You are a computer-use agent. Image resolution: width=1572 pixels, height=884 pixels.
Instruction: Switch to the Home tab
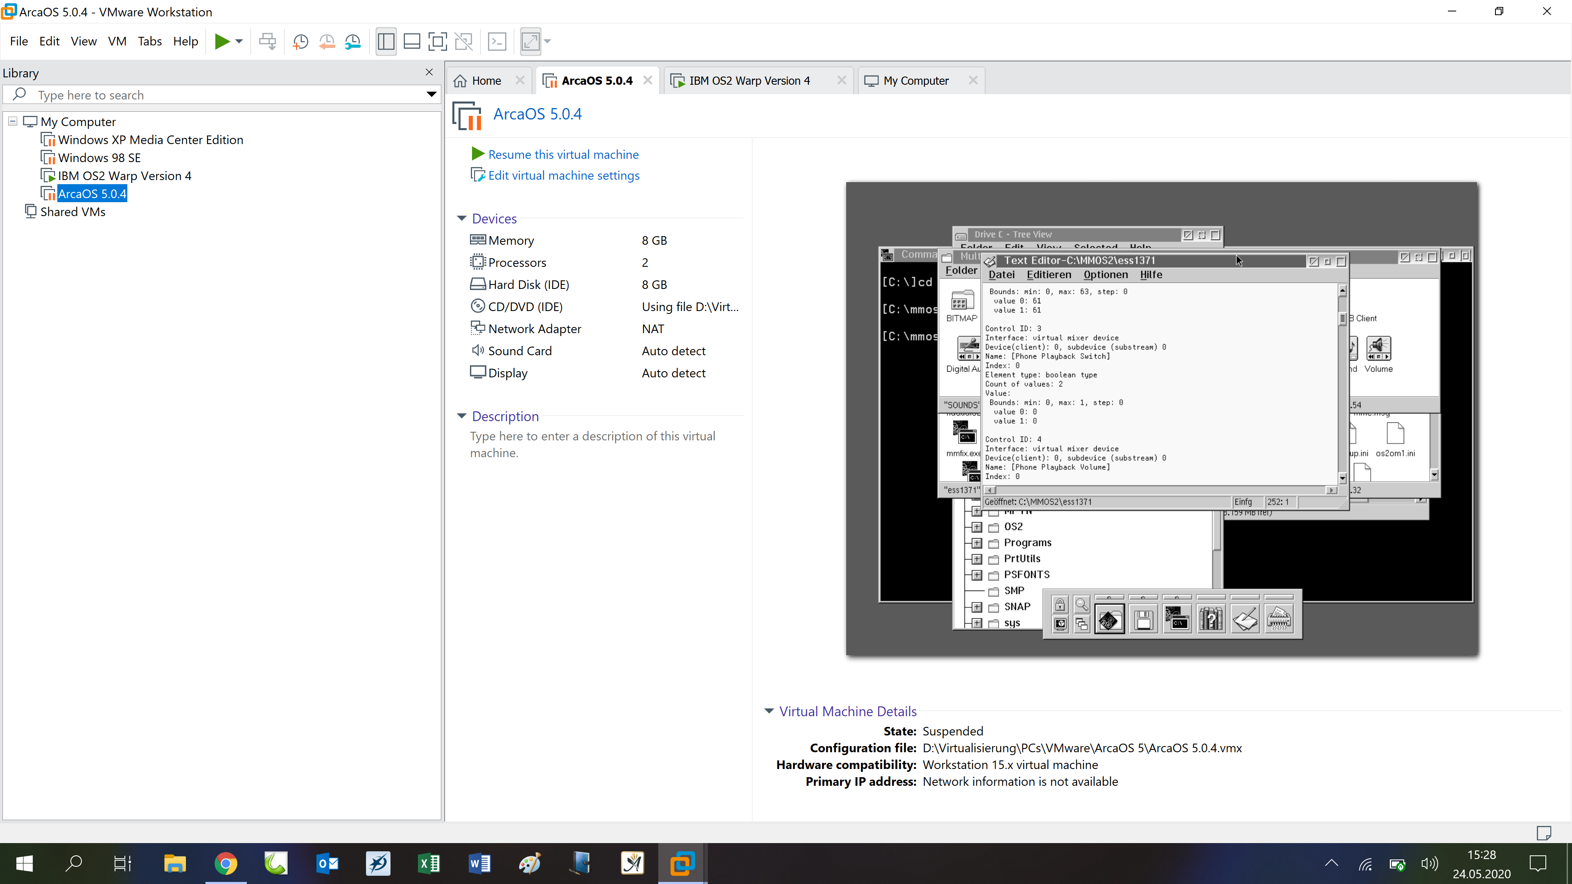486,81
